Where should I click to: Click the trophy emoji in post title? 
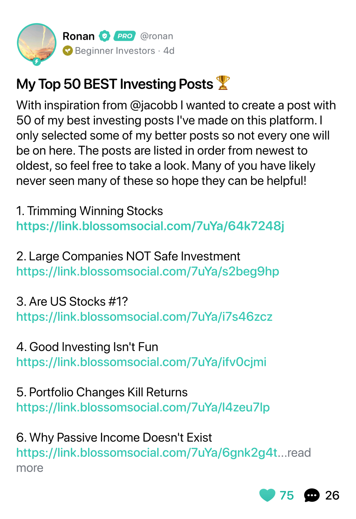pos(223,83)
